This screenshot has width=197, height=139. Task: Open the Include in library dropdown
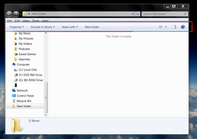click(x=43, y=27)
